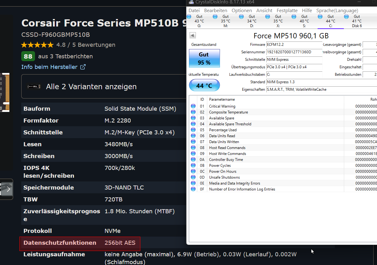Click the status orb for Percentage Used
377x265 pixels.
click(x=193, y=130)
